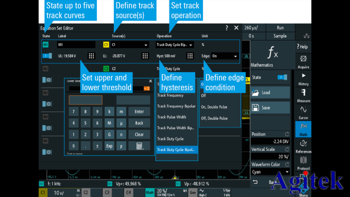This screenshot has width=350, height=197.
Task: Open the Waveform Color Cyan dropdown
Action: click(x=270, y=172)
